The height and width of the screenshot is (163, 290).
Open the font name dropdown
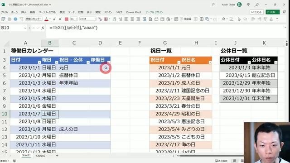click(95, 19)
